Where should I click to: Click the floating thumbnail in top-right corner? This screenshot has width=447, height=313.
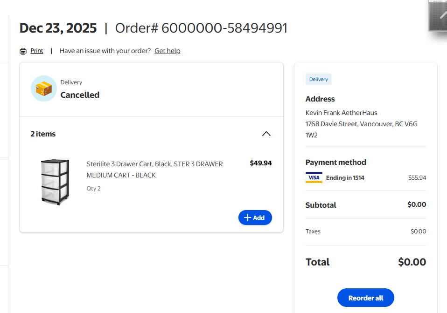(x=438, y=16)
